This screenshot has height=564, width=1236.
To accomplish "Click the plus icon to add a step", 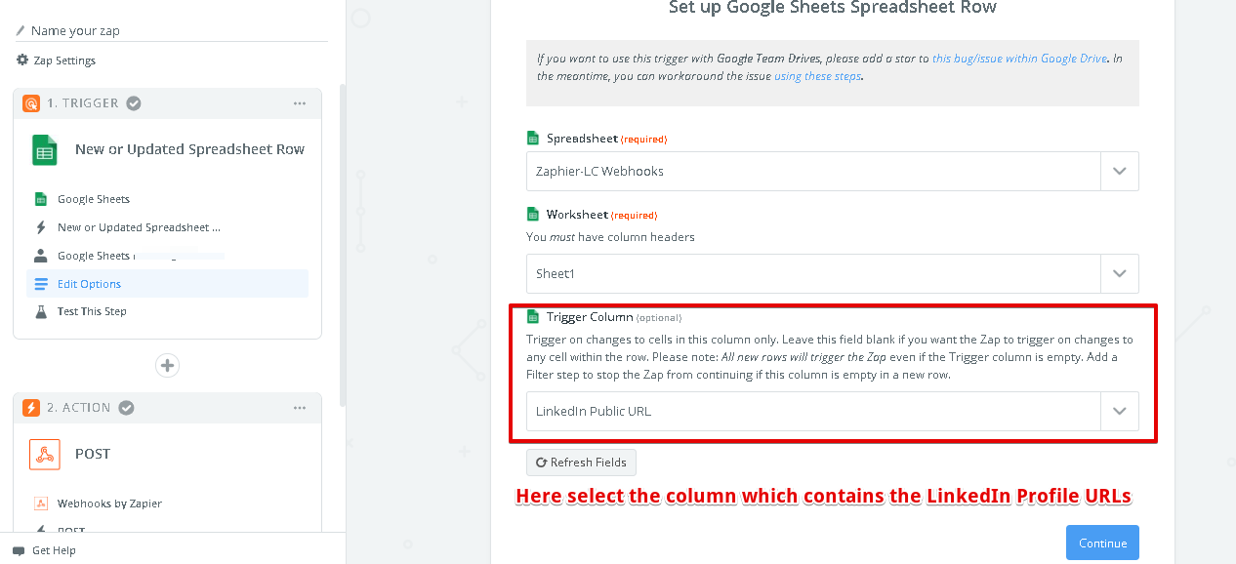I will click(168, 365).
